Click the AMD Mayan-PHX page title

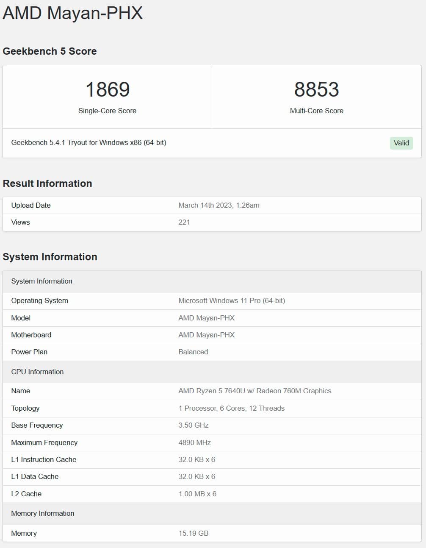point(73,13)
